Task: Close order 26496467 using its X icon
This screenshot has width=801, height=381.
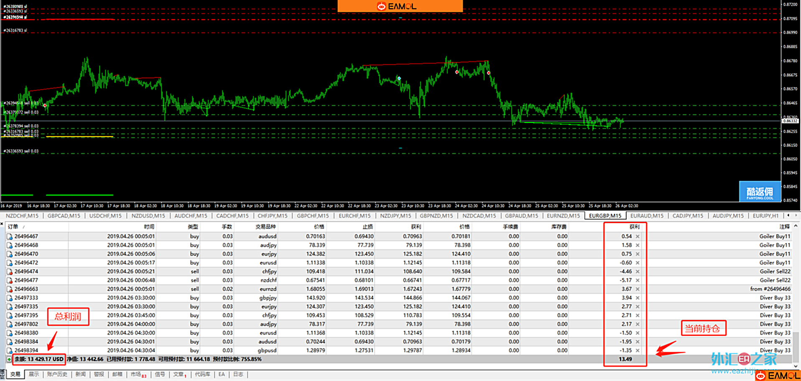Action: [638, 236]
